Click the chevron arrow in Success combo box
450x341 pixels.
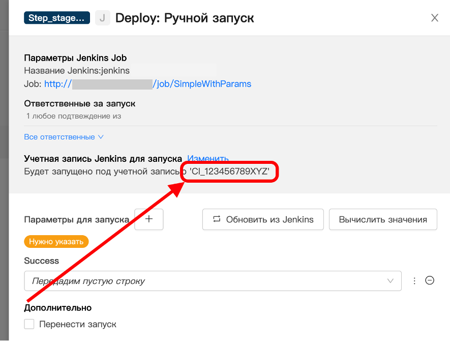[x=391, y=281]
